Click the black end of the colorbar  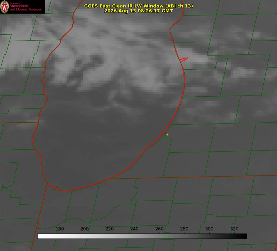(x=244, y=236)
